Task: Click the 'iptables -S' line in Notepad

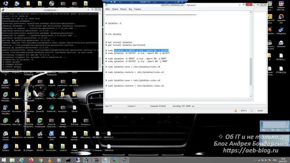Action: point(113,23)
